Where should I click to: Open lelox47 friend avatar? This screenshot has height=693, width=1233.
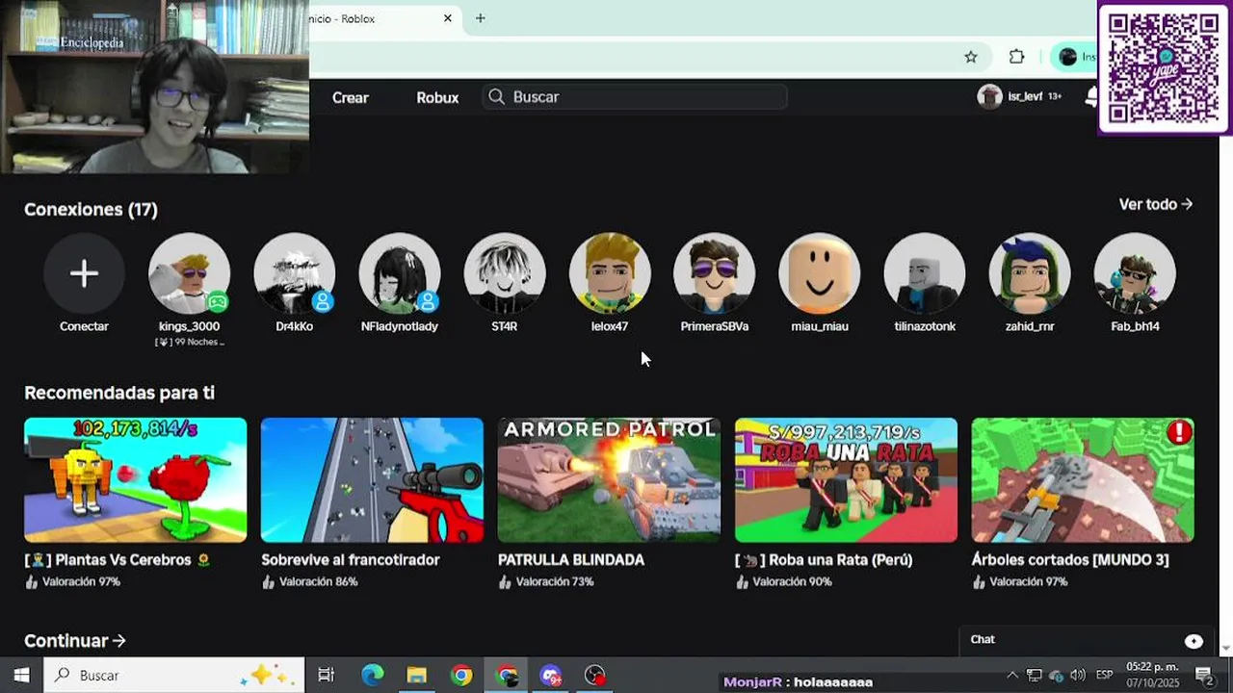click(609, 274)
